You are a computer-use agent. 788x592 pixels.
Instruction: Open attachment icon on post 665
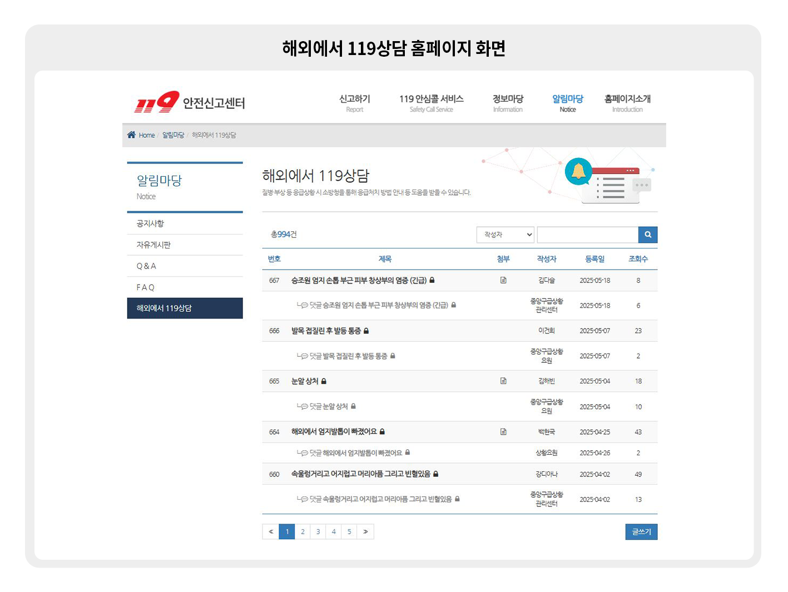[503, 381]
